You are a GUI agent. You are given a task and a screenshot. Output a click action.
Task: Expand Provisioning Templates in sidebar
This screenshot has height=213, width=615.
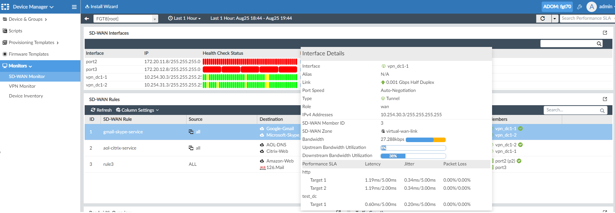tap(31, 42)
